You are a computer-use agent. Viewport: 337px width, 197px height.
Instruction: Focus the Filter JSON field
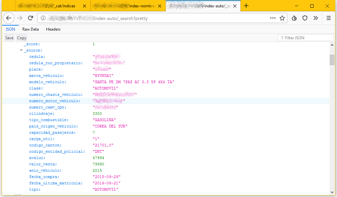[305, 38]
